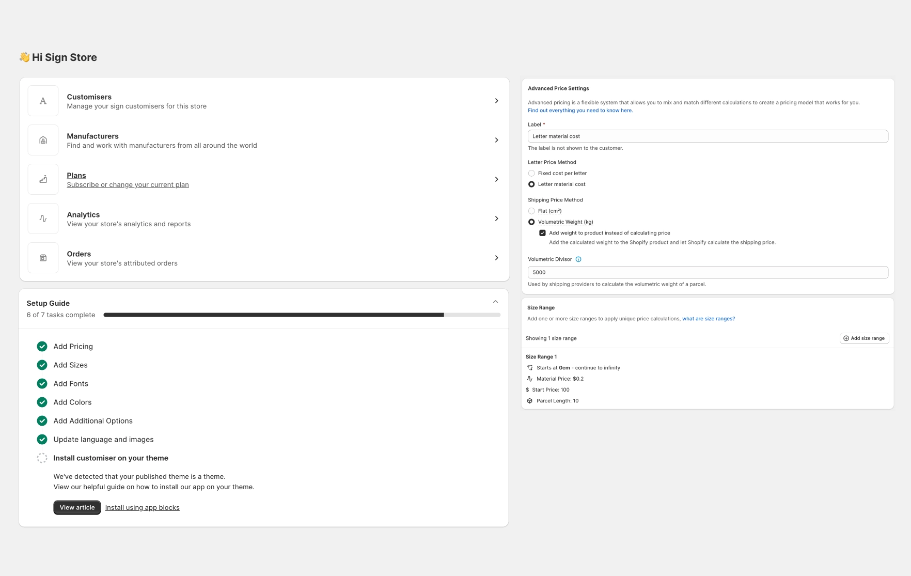This screenshot has height=576, width=911.
Task: Click the Plans stairs icon
Action: (x=43, y=179)
